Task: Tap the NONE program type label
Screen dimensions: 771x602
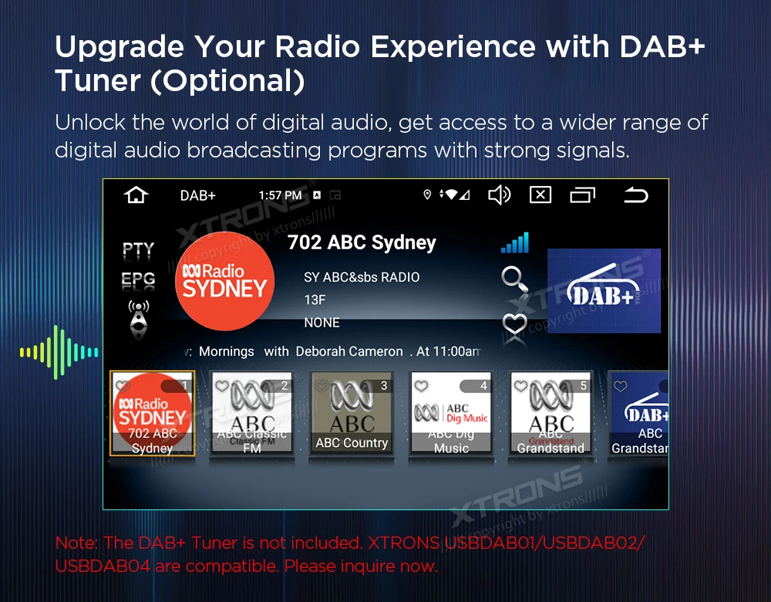Action: pyautogui.click(x=322, y=323)
